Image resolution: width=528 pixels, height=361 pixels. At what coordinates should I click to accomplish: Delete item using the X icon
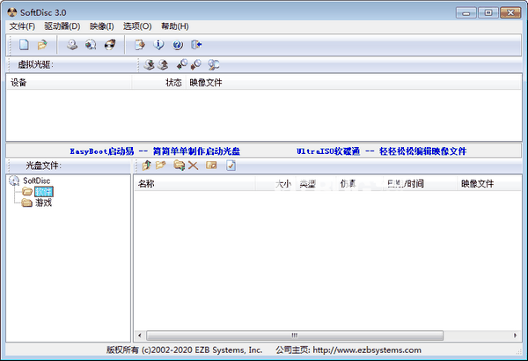click(x=194, y=166)
